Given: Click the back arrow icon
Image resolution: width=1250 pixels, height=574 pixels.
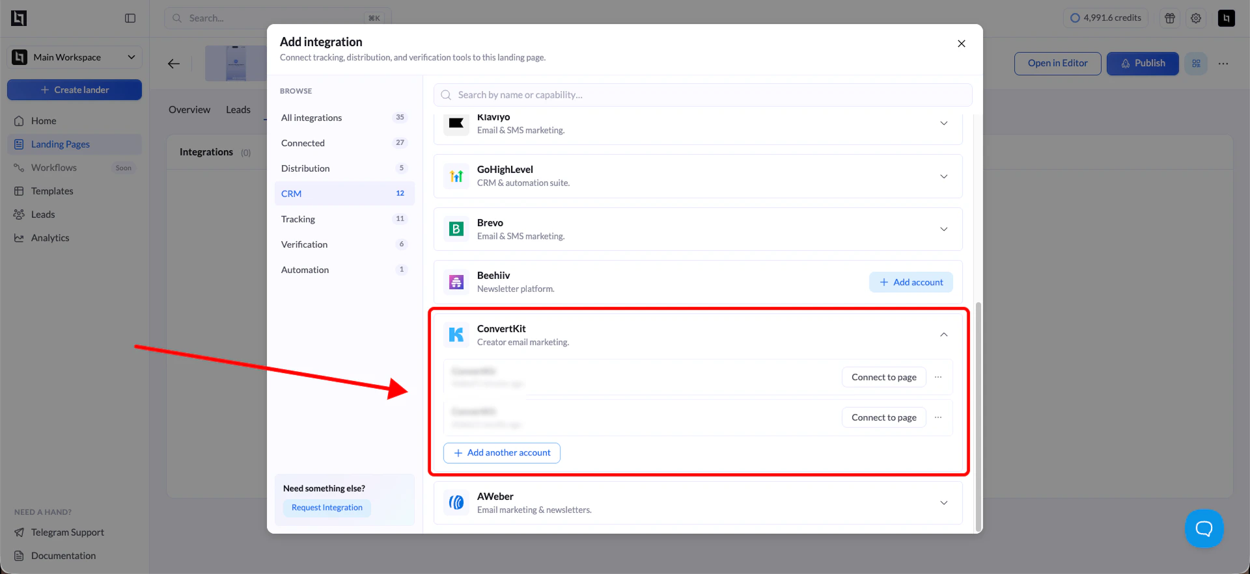Looking at the screenshot, I should click(x=174, y=64).
